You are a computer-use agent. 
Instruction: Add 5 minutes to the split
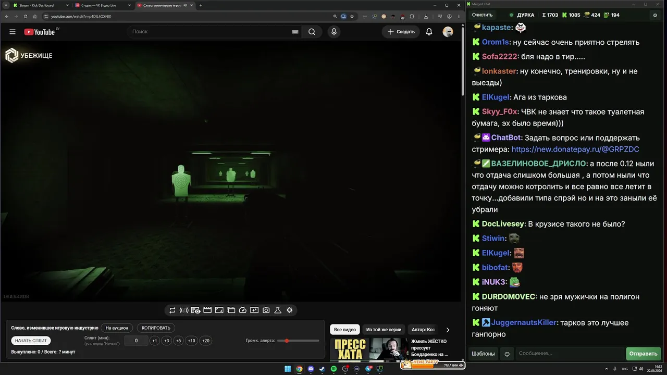click(179, 341)
